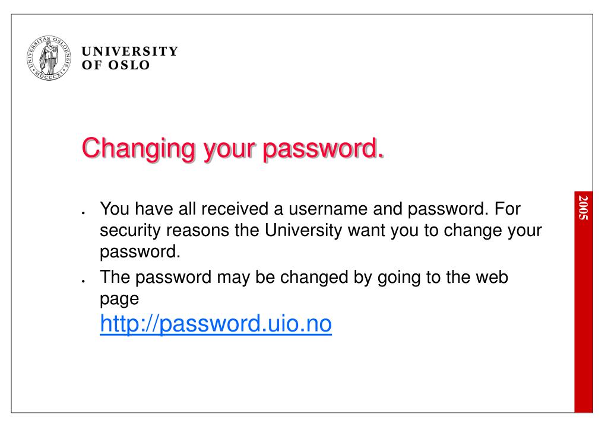
Task: Click the word "password." in the red heading
Action: [x=324, y=149]
